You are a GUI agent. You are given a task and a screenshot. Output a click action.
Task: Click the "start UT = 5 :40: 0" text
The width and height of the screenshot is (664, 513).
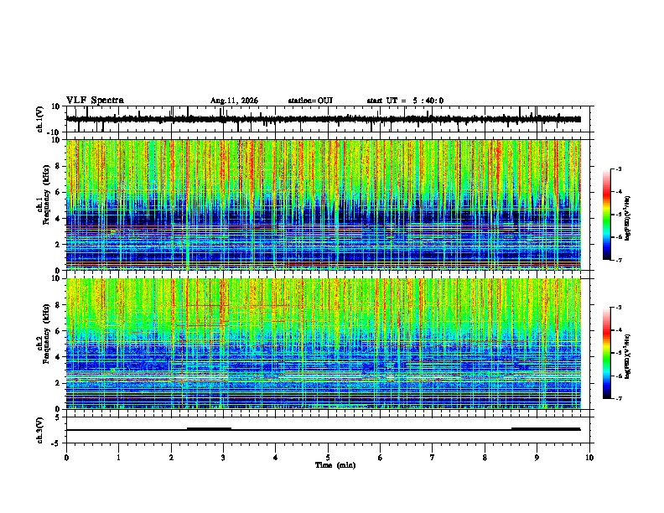point(405,101)
